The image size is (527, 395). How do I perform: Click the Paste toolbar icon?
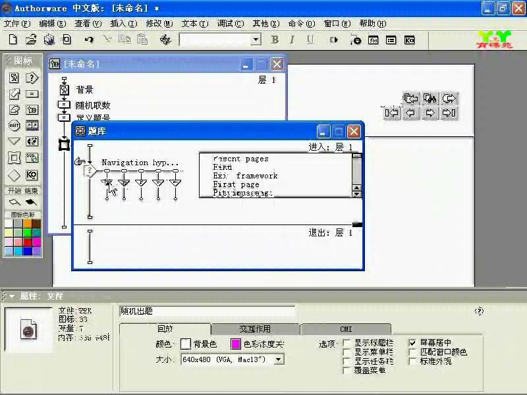pos(142,39)
